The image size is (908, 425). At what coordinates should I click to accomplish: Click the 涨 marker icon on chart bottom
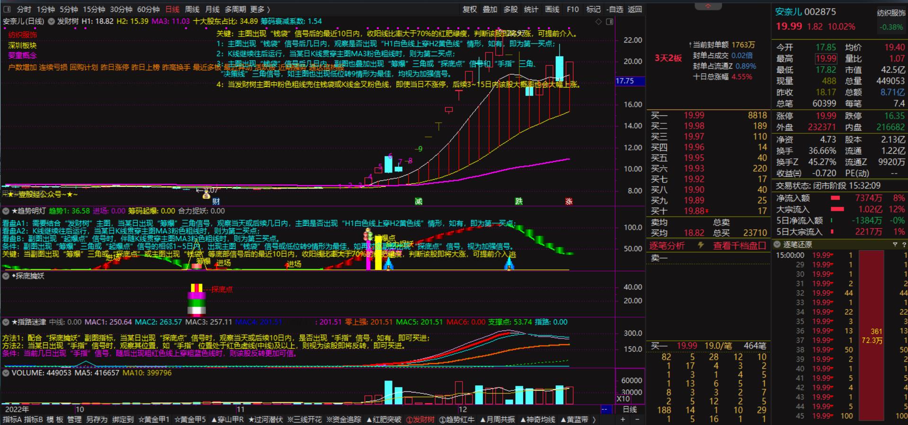[x=569, y=201]
